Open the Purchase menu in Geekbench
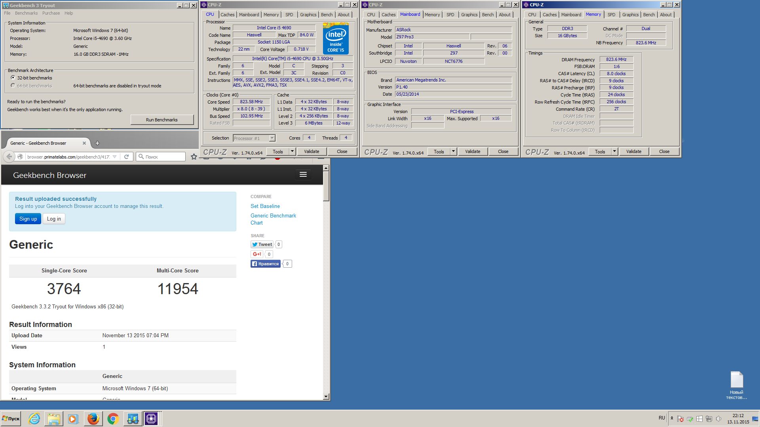 51,13
